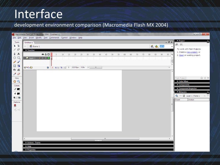Click Add Behavior plus icon
Image resolution: width=220 pixels, height=165 pixels.
click(x=177, y=96)
